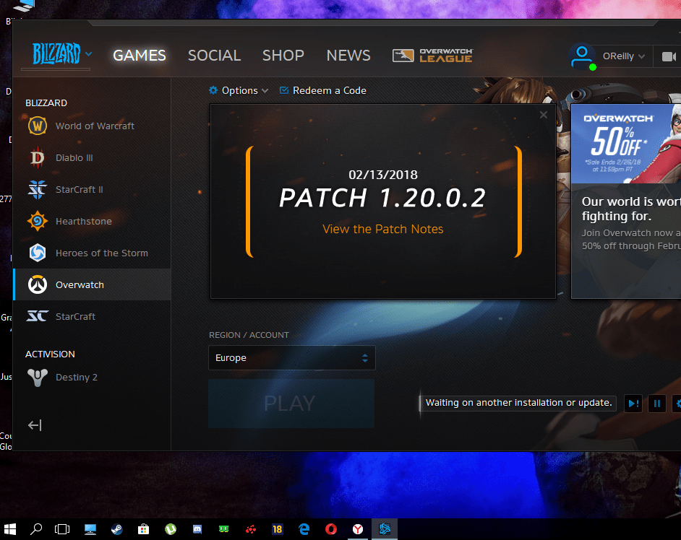Click the BLIZZARD section header
Image resolution: width=681 pixels, height=540 pixels.
click(x=46, y=103)
